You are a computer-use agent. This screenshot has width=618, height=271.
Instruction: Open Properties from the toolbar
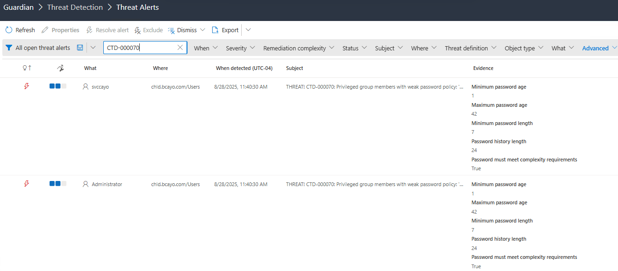click(60, 30)
